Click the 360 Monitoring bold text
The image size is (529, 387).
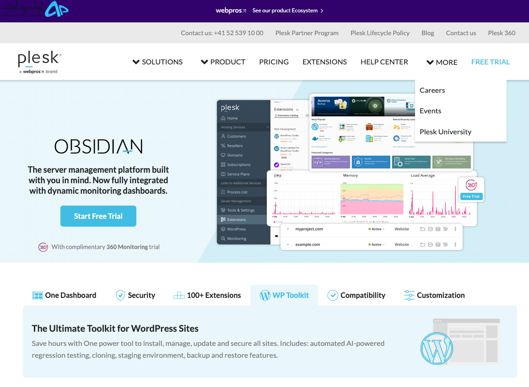(x=127, y=247)
